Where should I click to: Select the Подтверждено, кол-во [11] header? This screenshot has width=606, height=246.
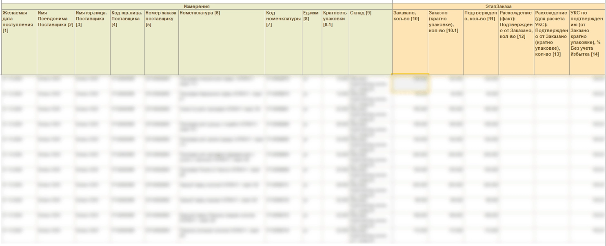[481, 16]
